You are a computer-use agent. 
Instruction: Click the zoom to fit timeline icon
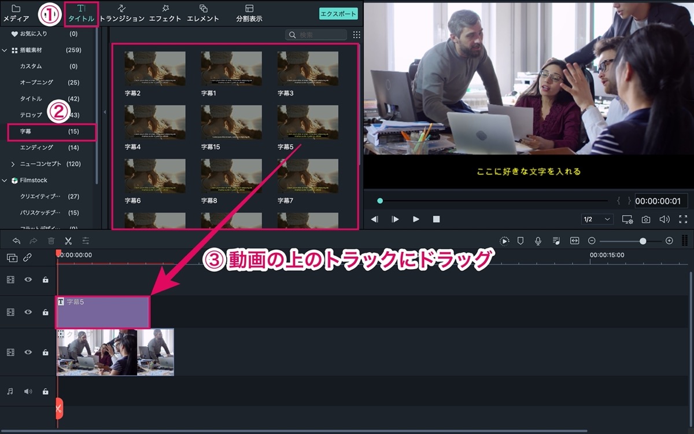(574, 241)
